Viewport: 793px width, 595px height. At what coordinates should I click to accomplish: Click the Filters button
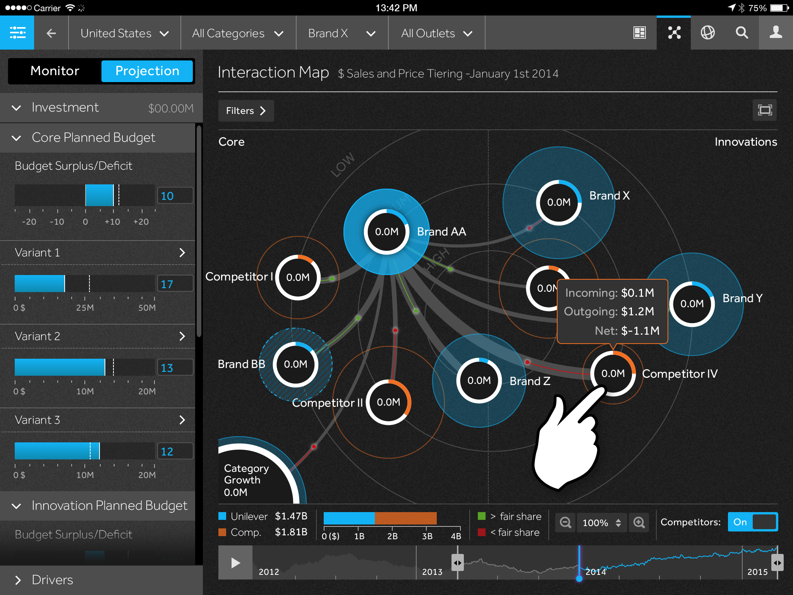(246, 111)
